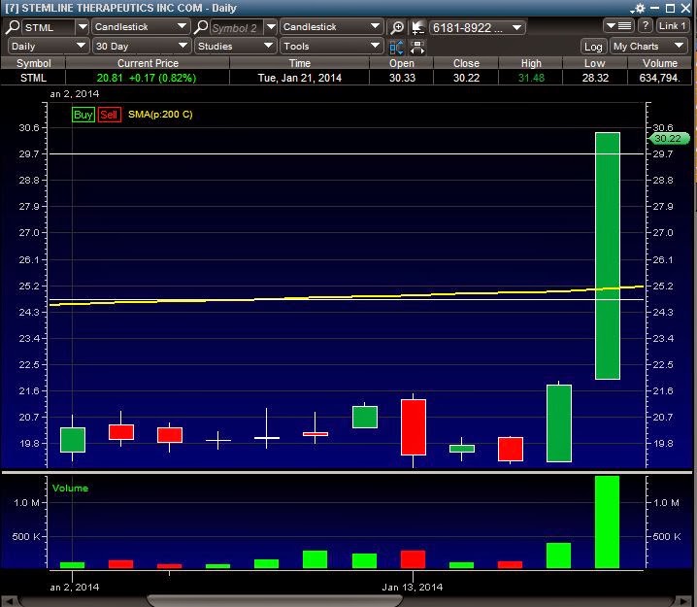Click the Time column header
The height and width of the screenshot is (607, 697).
300,63
